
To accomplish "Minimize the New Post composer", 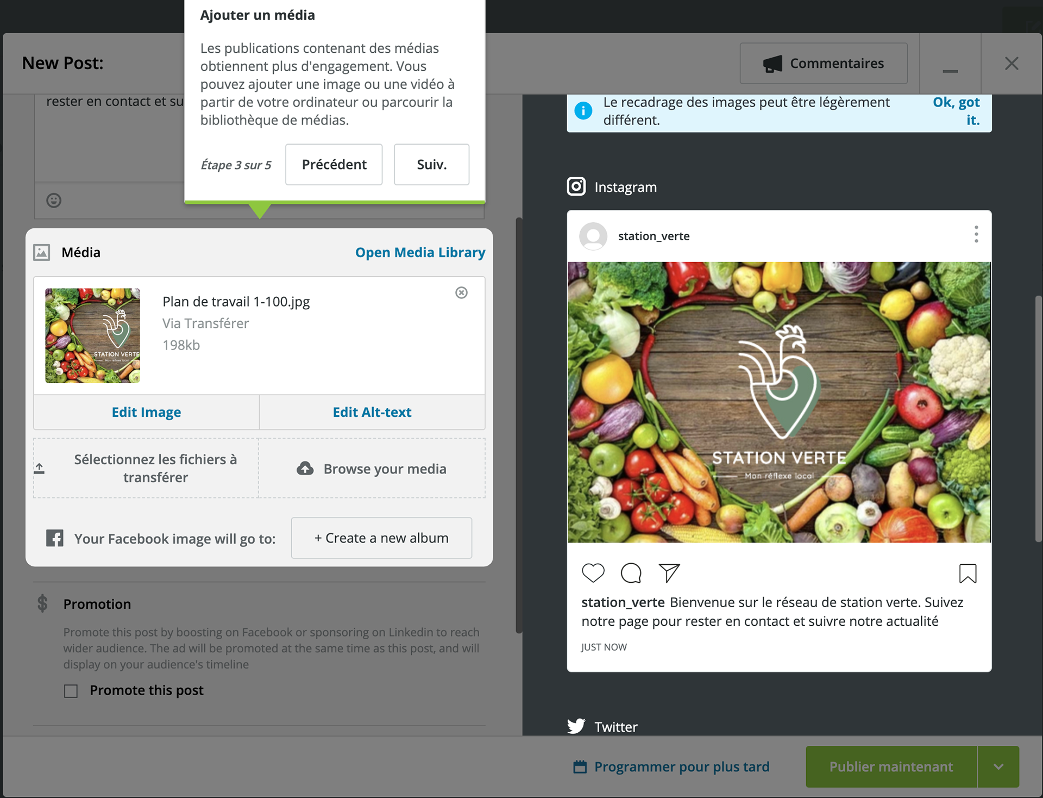I will coord(950,64).
